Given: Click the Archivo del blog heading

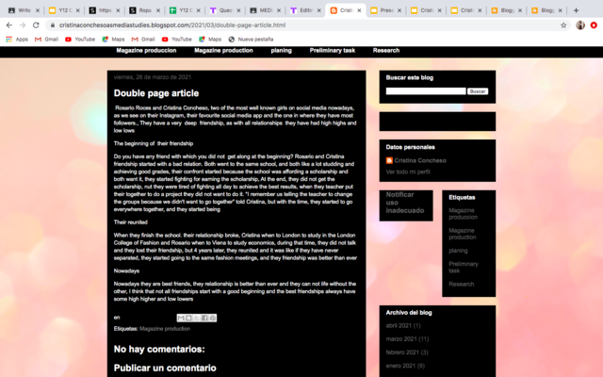Looking at the screenshot, I should coord(409,312).
